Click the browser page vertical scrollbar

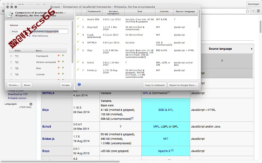pyautogui.click(x=260, y=26)
